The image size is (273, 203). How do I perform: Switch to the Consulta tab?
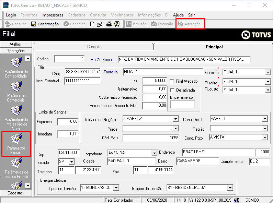[x=94, y=47]
